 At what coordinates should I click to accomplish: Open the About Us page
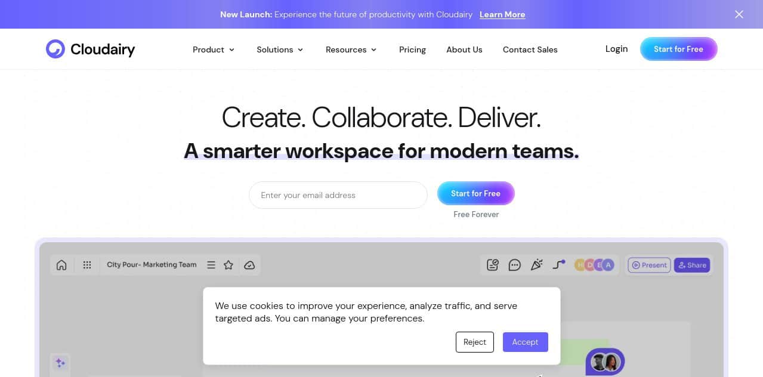pos(464,50)
